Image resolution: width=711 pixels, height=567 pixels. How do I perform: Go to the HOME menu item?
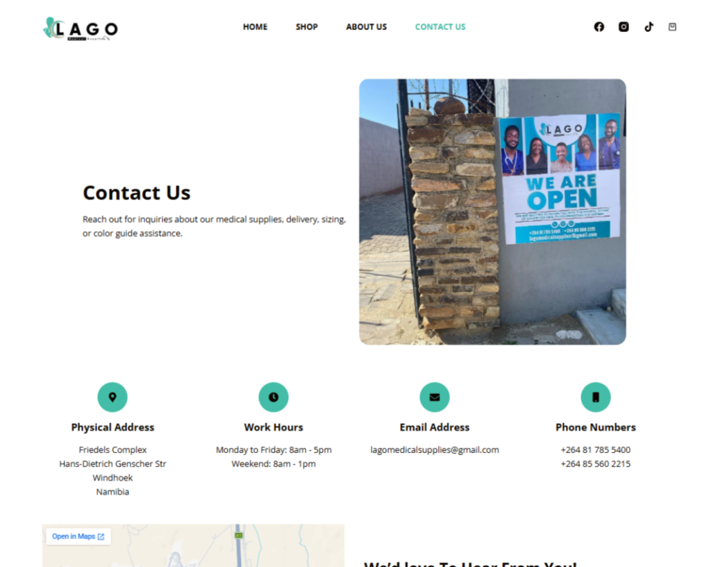[256, 27]
